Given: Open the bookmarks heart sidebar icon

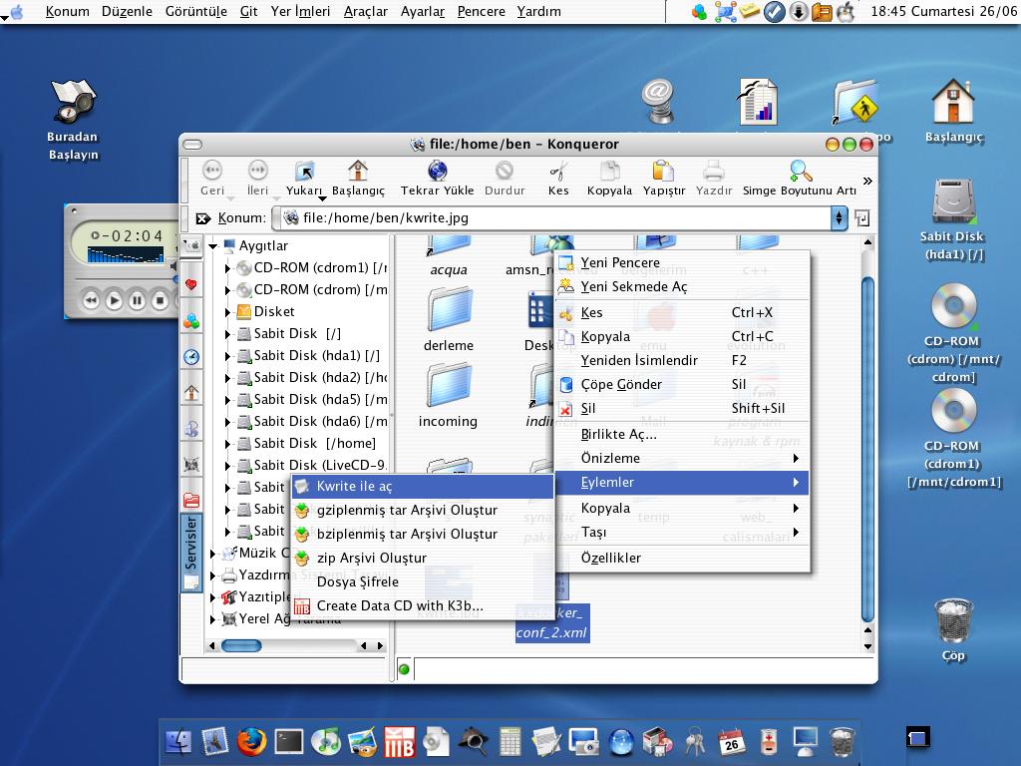Looking at the screenshot, I should coord(191,285).
